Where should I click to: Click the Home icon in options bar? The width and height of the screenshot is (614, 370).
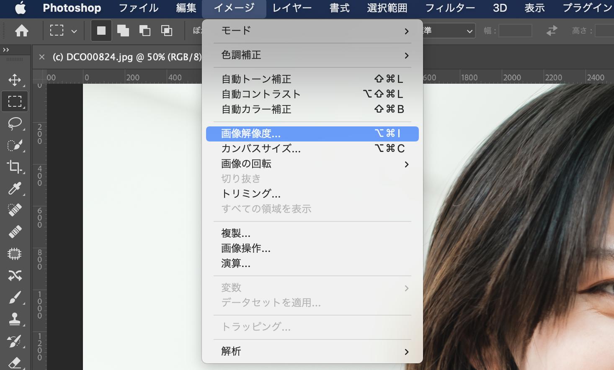coord(22,31)
